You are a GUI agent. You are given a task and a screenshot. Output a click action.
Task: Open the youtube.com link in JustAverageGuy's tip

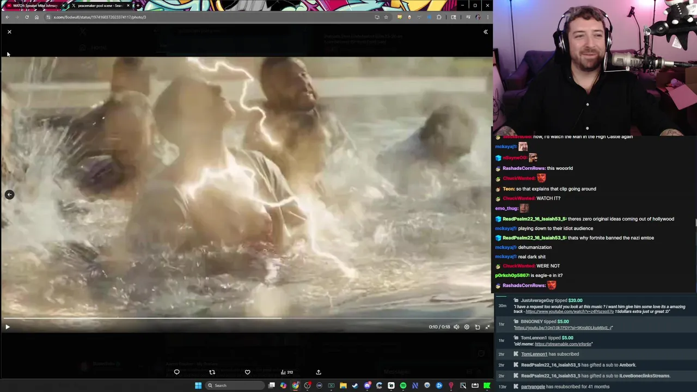coord(570,311)
